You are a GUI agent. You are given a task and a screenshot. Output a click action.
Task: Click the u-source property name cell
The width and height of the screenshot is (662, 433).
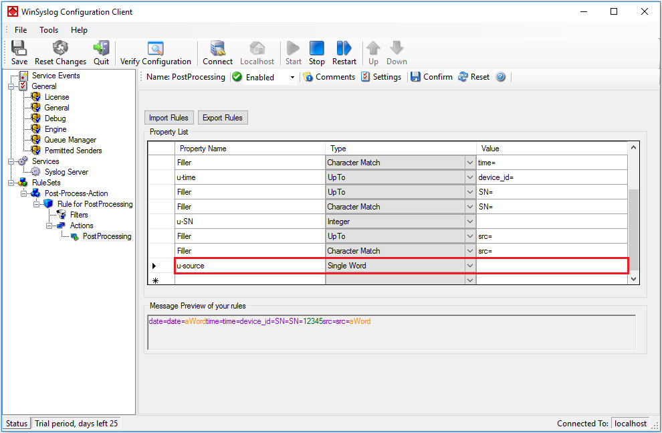pos(250,266)
